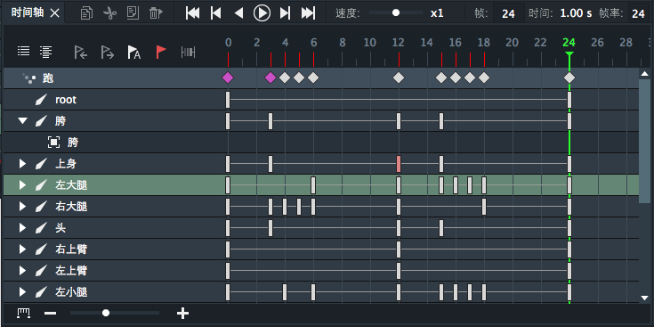This screenshot has width=654, height=327.
Task: Collapse all timeline rows list icon
Action: [x=24, y=52]
